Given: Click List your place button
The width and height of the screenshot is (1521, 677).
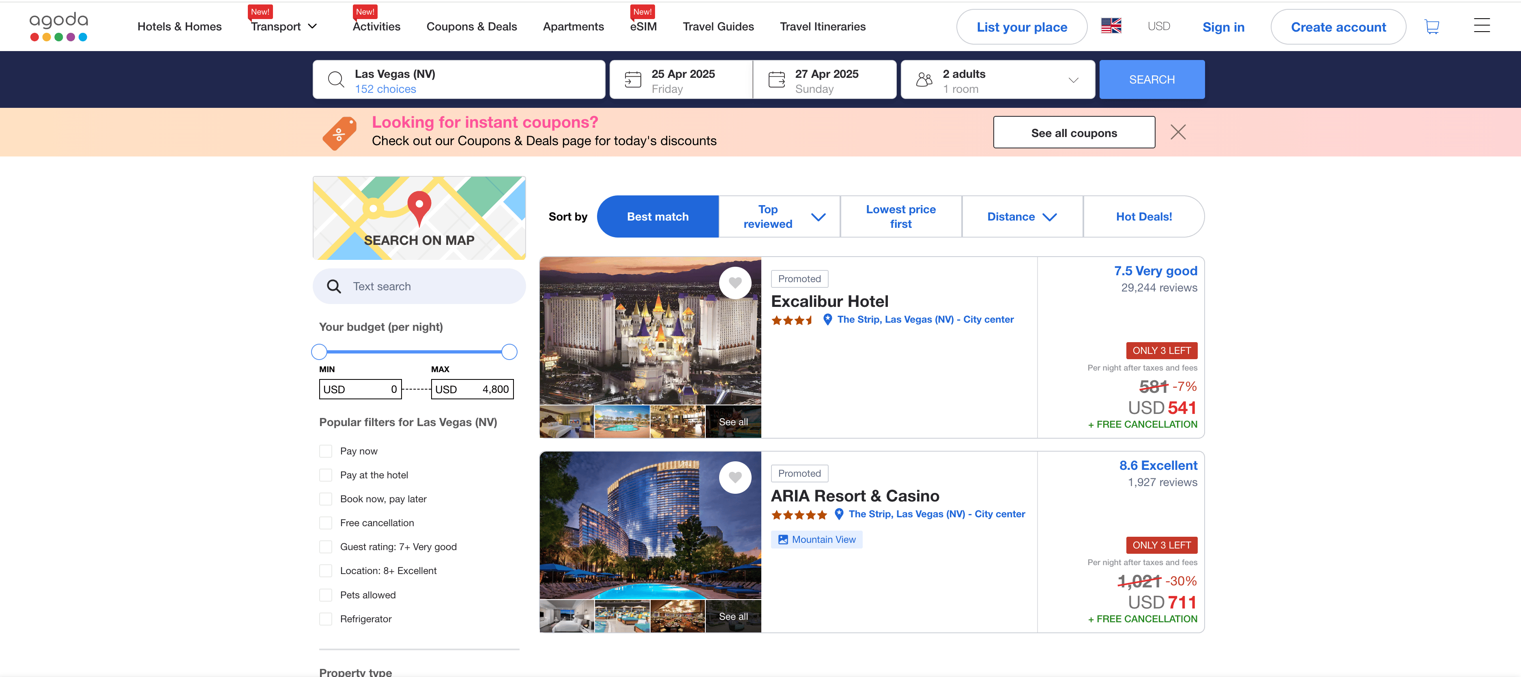Looking at the screenshot, I should 1021,27.
